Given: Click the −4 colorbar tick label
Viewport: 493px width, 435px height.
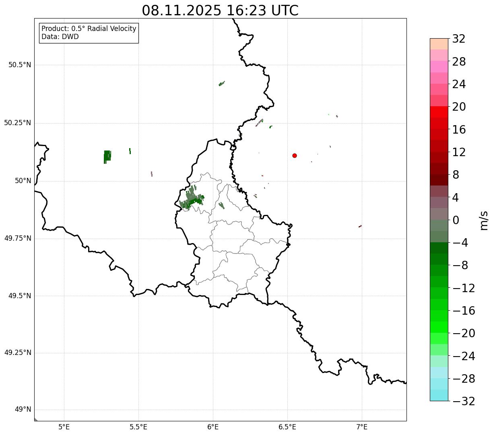Looking at the screenshot, I should point(460,243).
